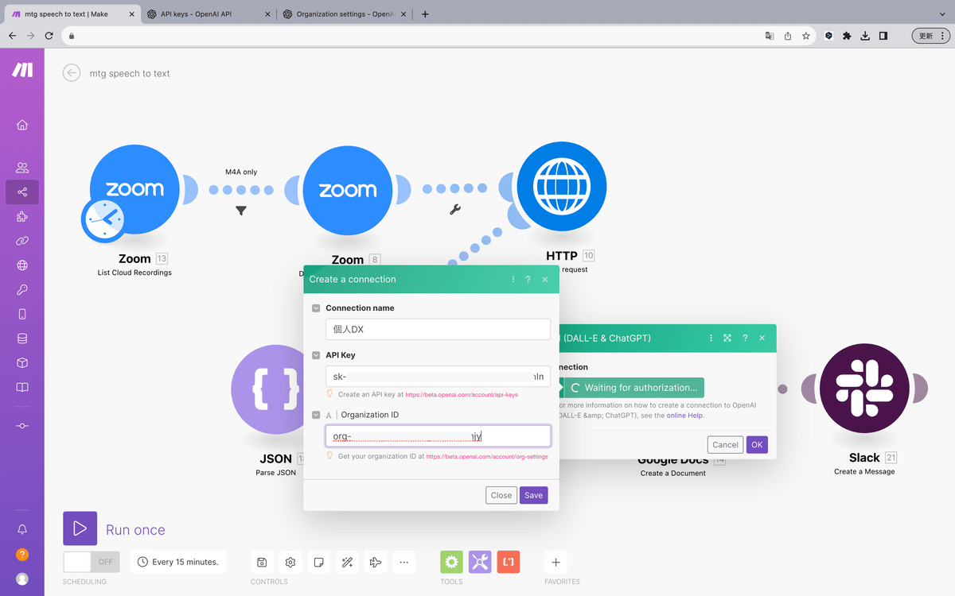955x596 pixels.
Task: Click Close in Create a connection dialog
Action: tap(501, 495)
